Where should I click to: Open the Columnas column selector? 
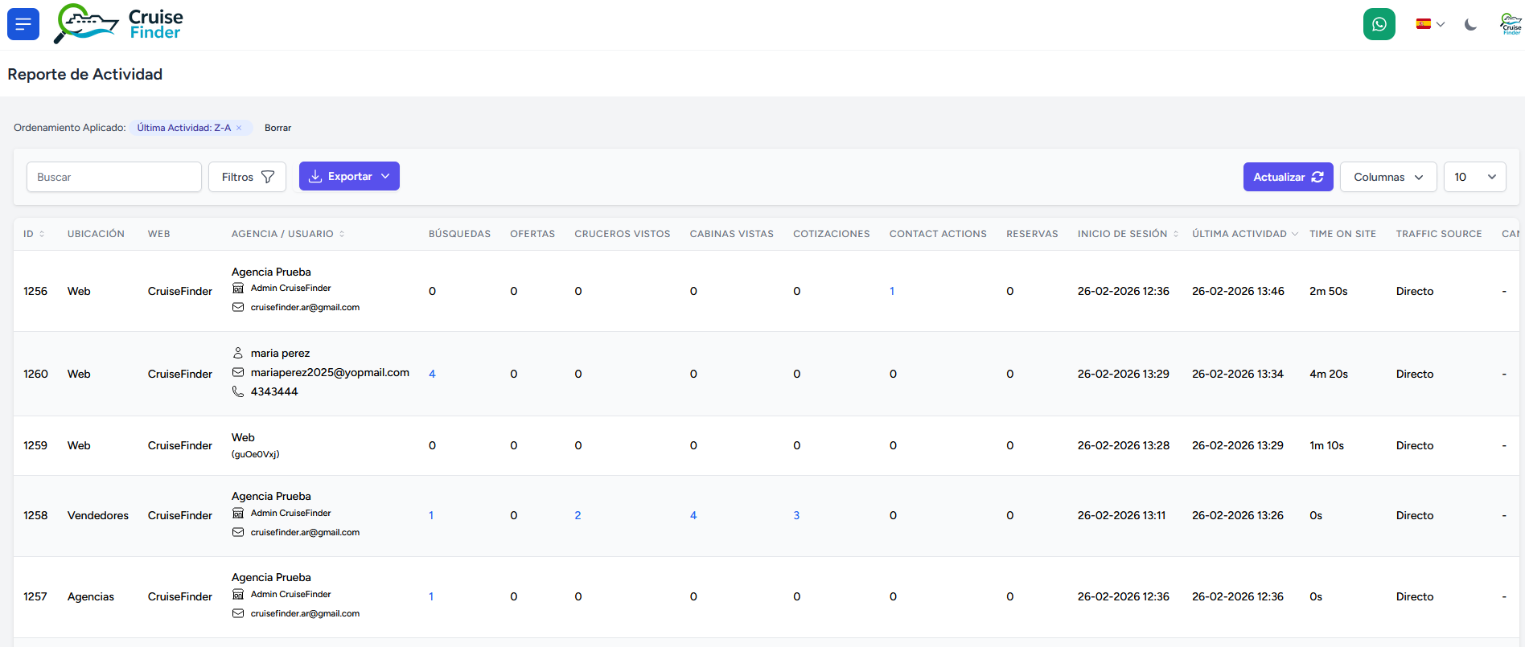pyautogui.click(x=1387, y=177)
